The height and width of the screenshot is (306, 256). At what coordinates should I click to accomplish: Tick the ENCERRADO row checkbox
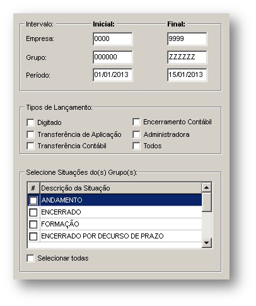[33, 213]
